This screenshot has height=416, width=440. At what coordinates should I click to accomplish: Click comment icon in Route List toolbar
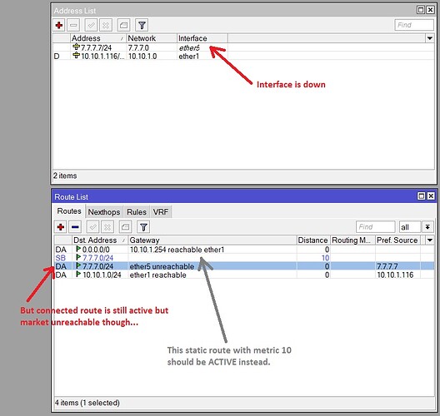[x=126, y=227]
